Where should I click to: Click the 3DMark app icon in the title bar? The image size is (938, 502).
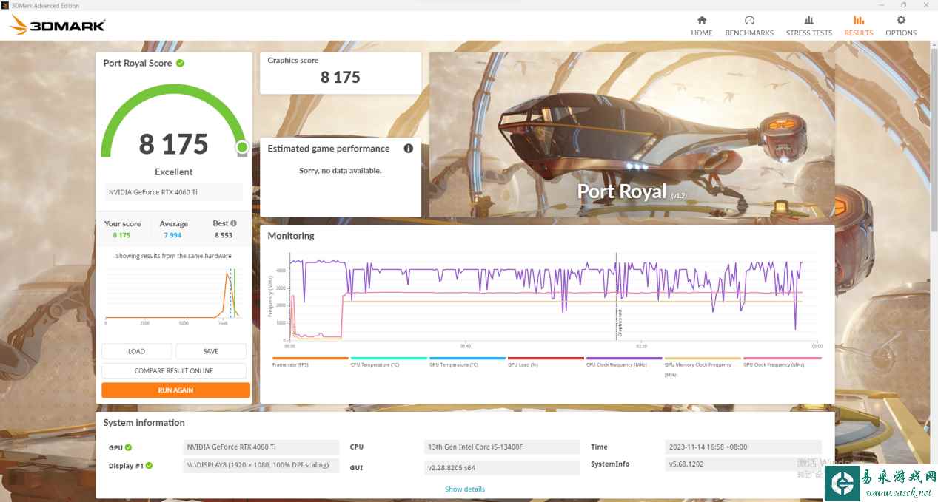click(x=4, y=4)
